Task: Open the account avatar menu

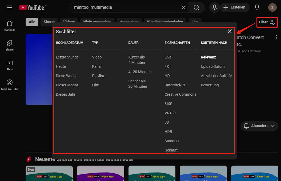Action: pos(272,7)
